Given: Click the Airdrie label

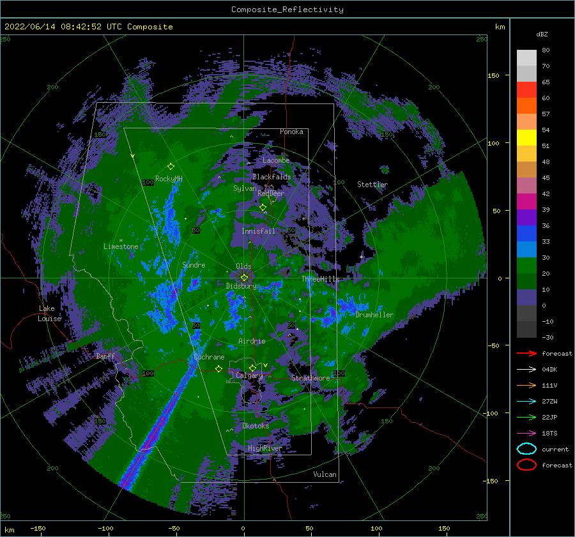Looking at the screenshot, I should tap(252, 341).
